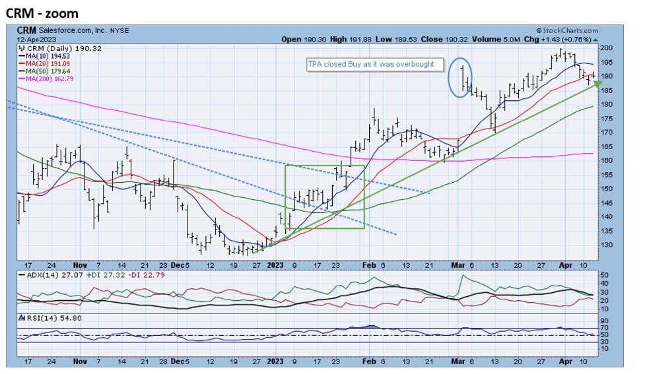Select the Open 190.30 value
The image size is (645, 374).
[x=304, y=40]
